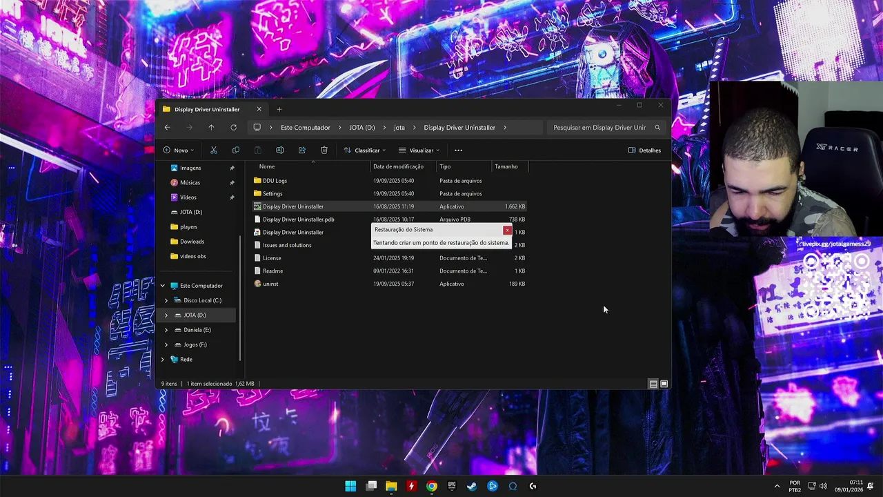Open Epic Games Launcher from taskbar

(452, 486)
